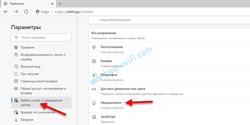The height and width of the screenshot is (125, 250).
Task: Click the Общий доступ share icon
Action: (x=16, y=89)
